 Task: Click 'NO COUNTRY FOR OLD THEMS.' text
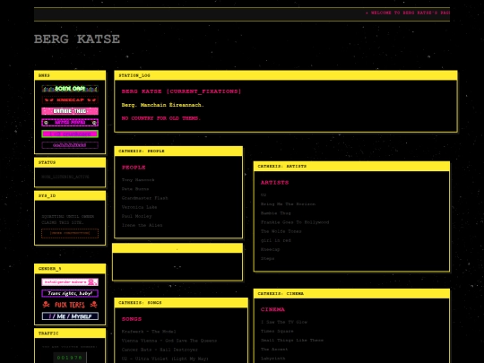pyautogui.click(x=160, y=118)
